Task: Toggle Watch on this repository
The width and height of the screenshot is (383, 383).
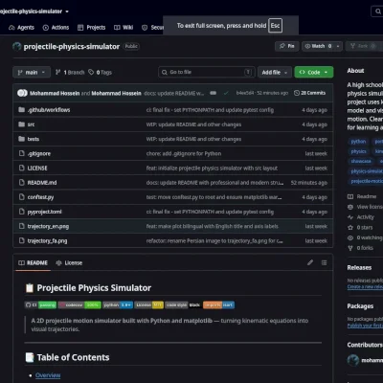Action: [x=318, y=46]
